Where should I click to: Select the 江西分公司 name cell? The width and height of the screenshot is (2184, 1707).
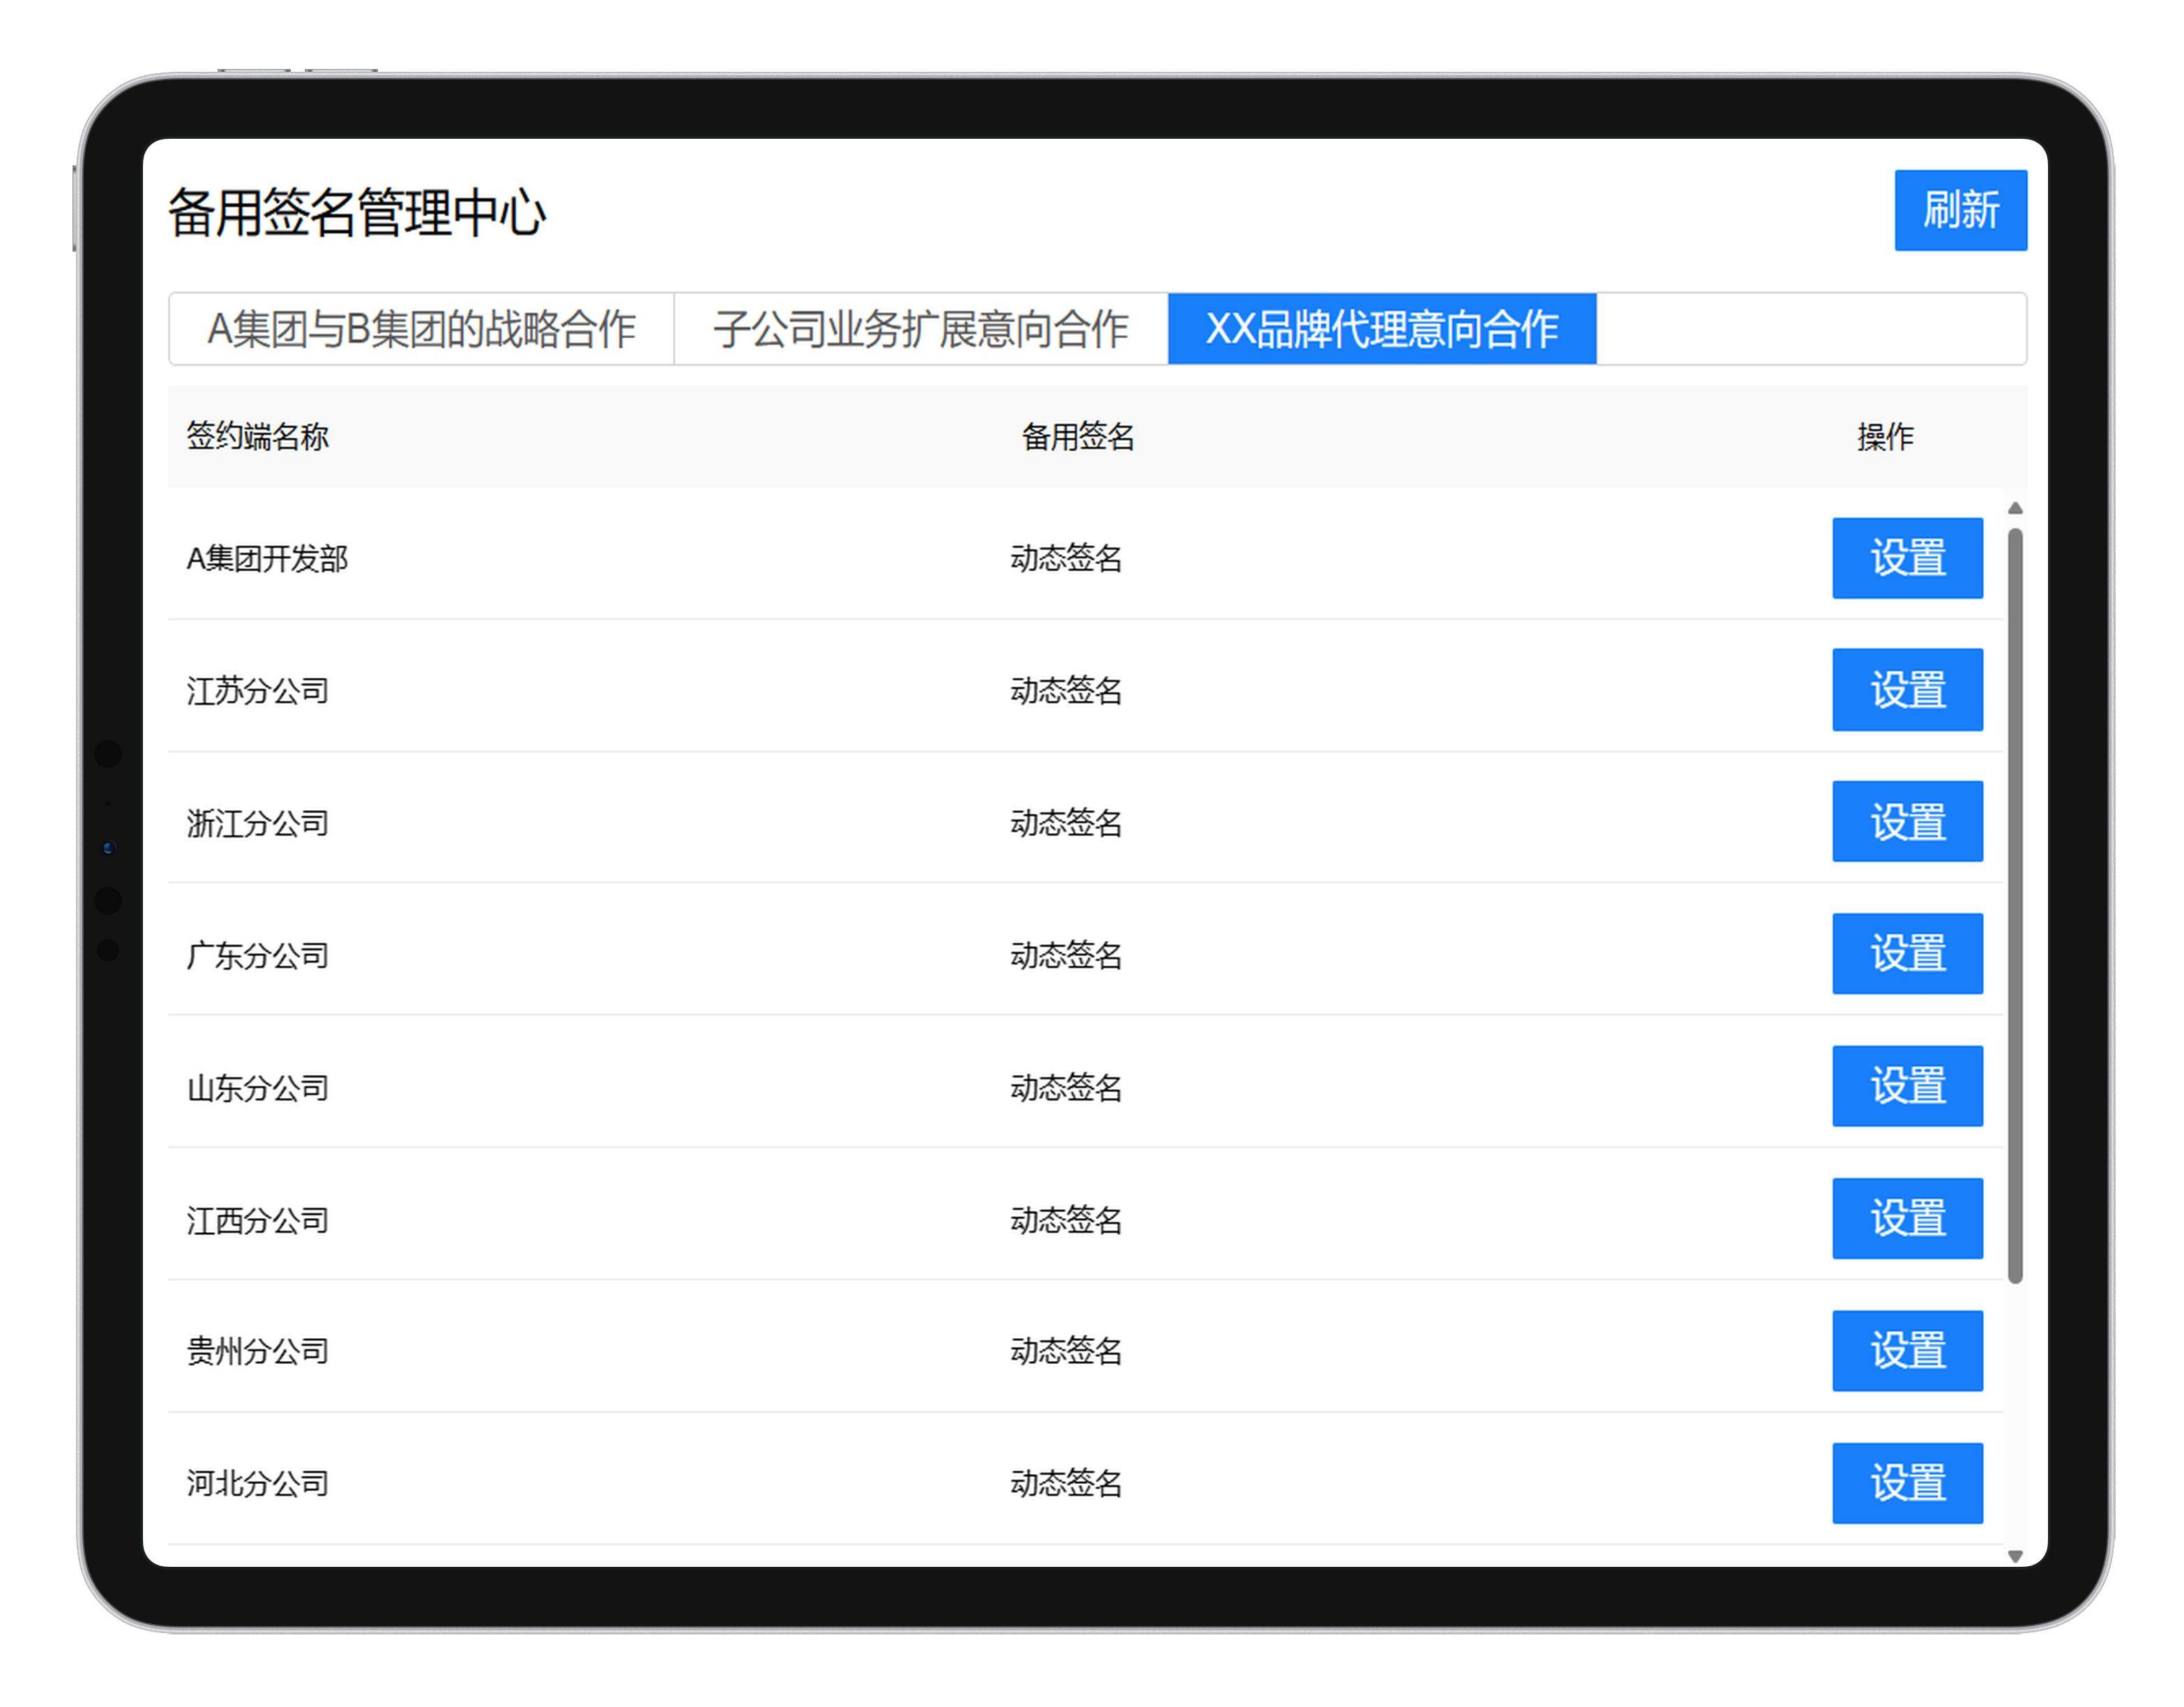(x=258, y=1220)
